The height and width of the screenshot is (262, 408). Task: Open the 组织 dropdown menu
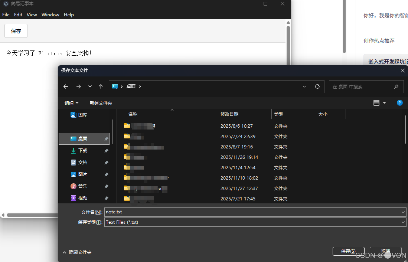pos(72,103)
